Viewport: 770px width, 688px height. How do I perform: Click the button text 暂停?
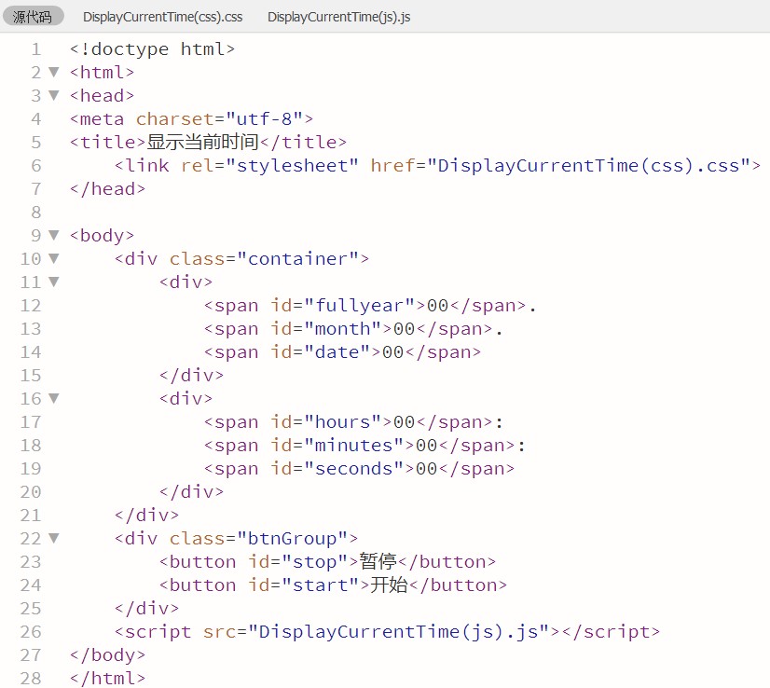(378, 561)
